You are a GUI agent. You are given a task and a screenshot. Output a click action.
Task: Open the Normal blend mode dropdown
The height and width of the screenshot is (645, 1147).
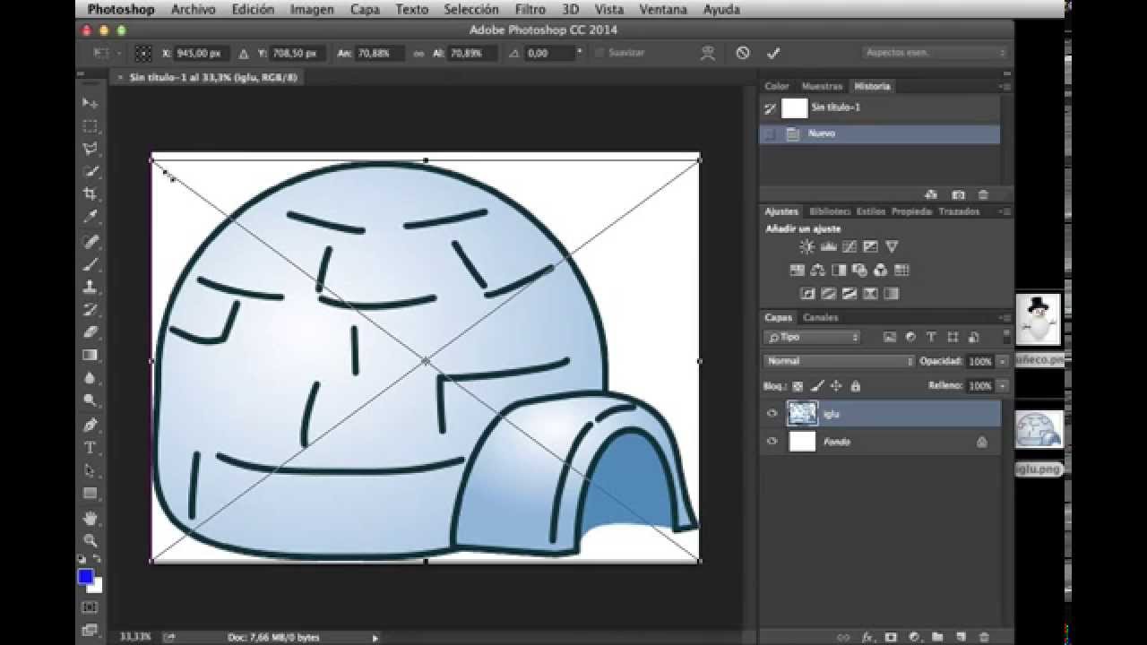[840, 361]
